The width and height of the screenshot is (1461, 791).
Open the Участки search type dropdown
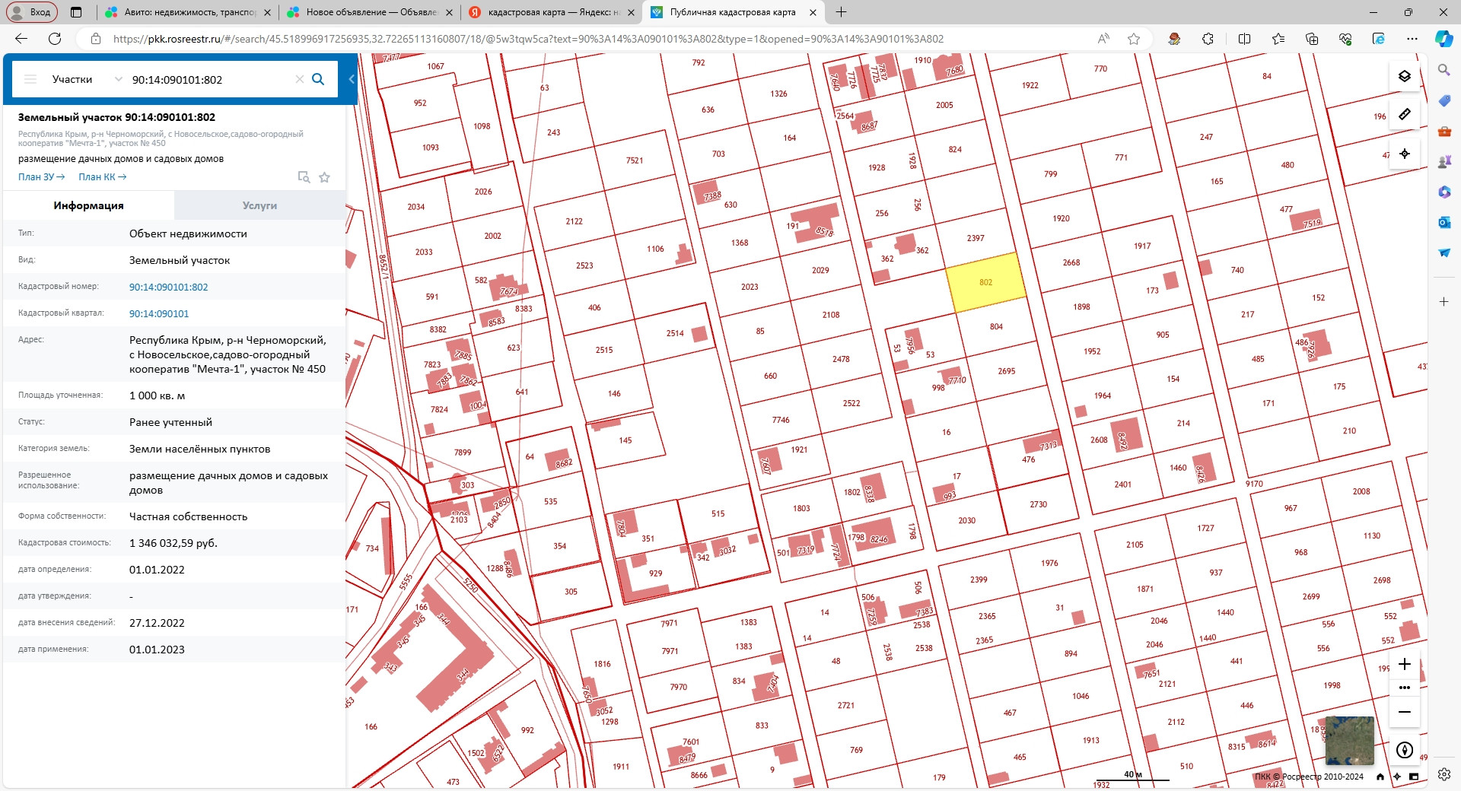[86, 79]
